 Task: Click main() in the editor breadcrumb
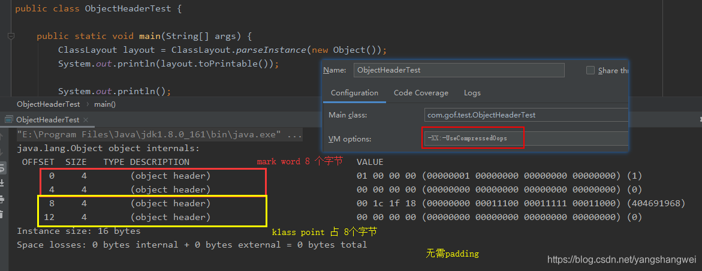click(104, 104)
